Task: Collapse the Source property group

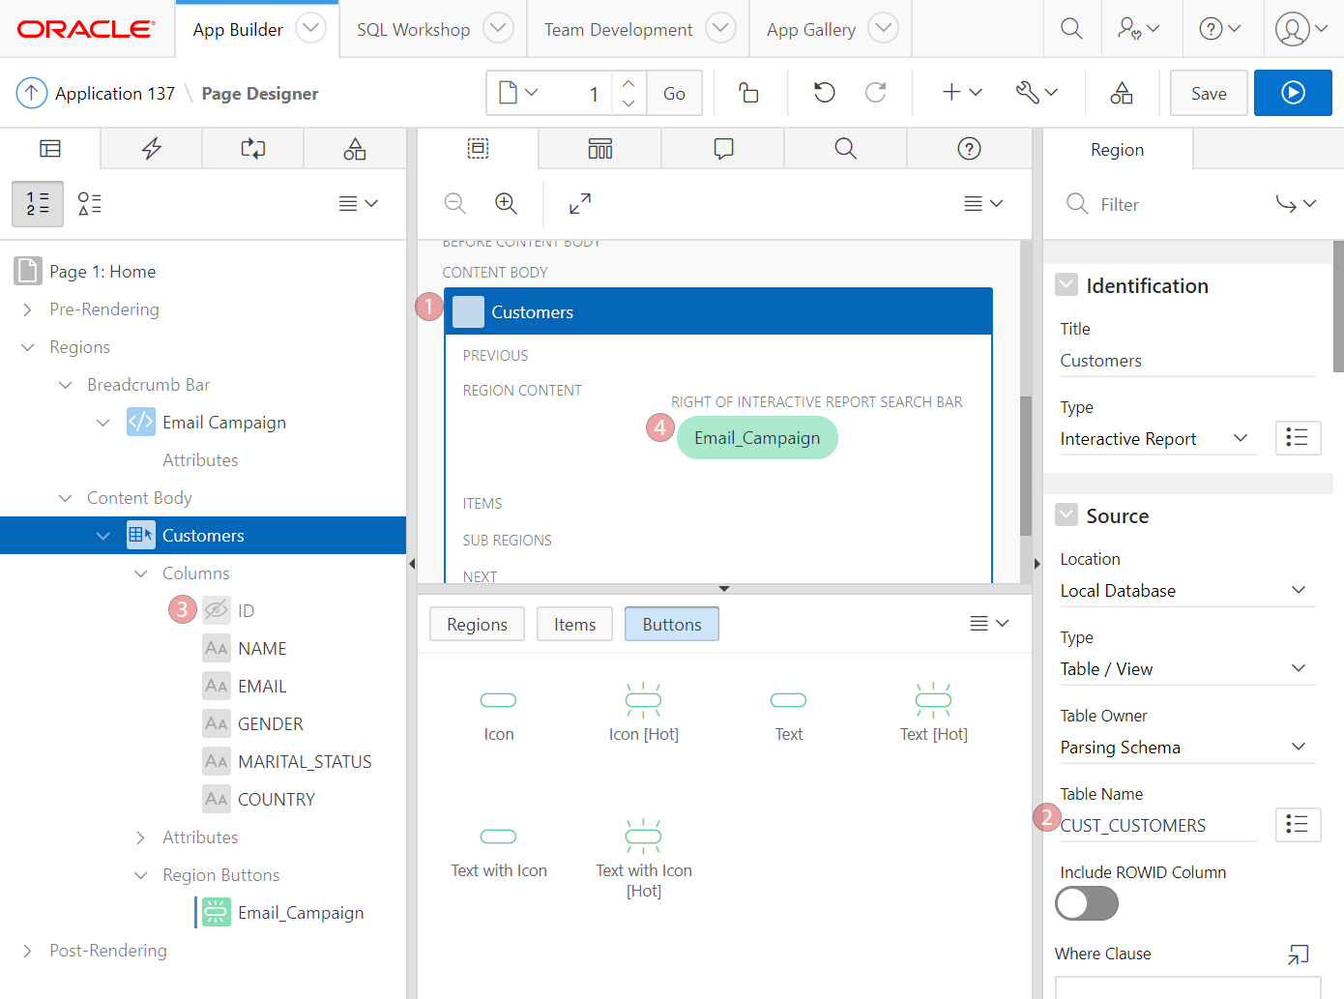Action: pos(1066,515)
